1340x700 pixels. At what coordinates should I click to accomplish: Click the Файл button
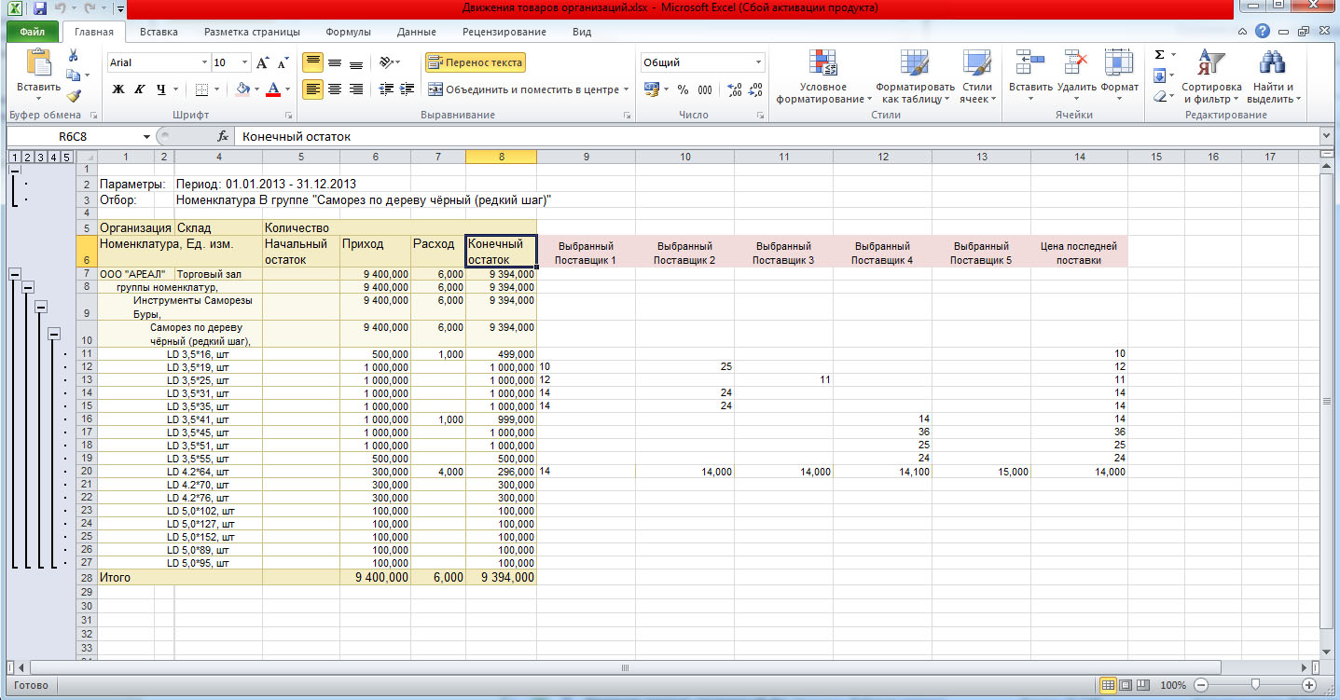click(x=33, y=32)
